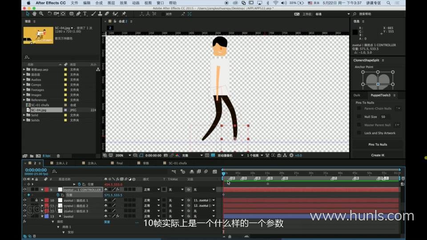The height and width of the screenshot is (240, 427).
Task: Select the Pen tool
Action: (78, 14)
